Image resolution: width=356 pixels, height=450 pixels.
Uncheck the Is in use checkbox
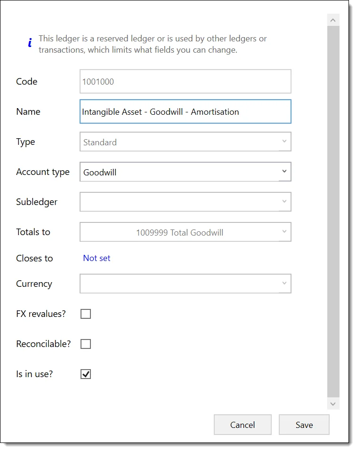(x=86, y=374)
